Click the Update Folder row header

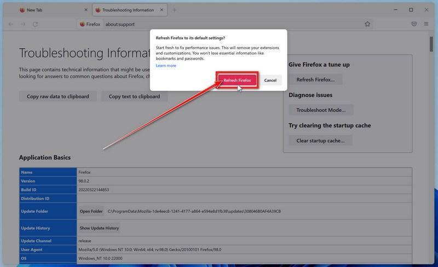pos(48,211)
